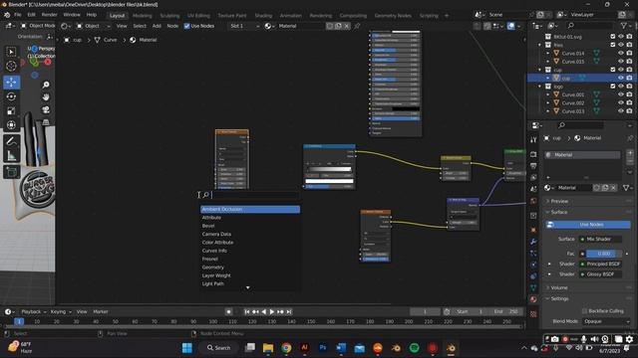Open the Object shader type dropdown
638x358 pixels.
pos(93,26)
